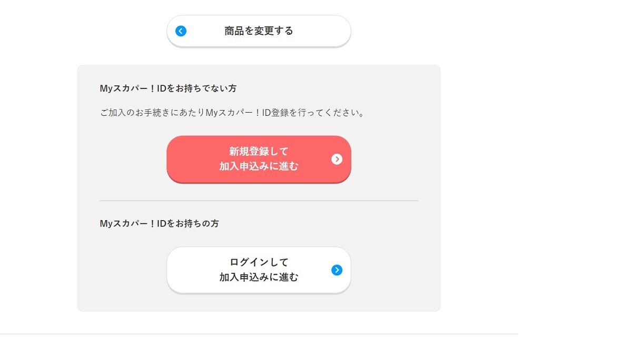Click the circular blue arrow badge on the login button
The height and width of the screenshot is (337, 632).
(x=338, y=270)
